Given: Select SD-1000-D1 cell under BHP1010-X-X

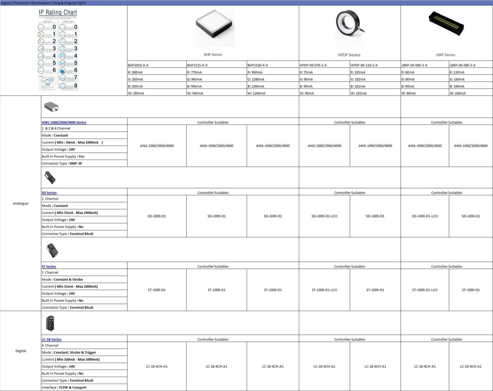Looking at the screenshot, I should point(157,216).
